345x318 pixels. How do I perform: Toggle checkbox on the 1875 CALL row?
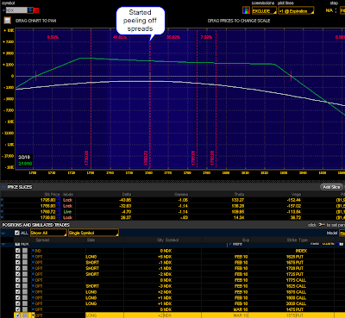point(18,292)
